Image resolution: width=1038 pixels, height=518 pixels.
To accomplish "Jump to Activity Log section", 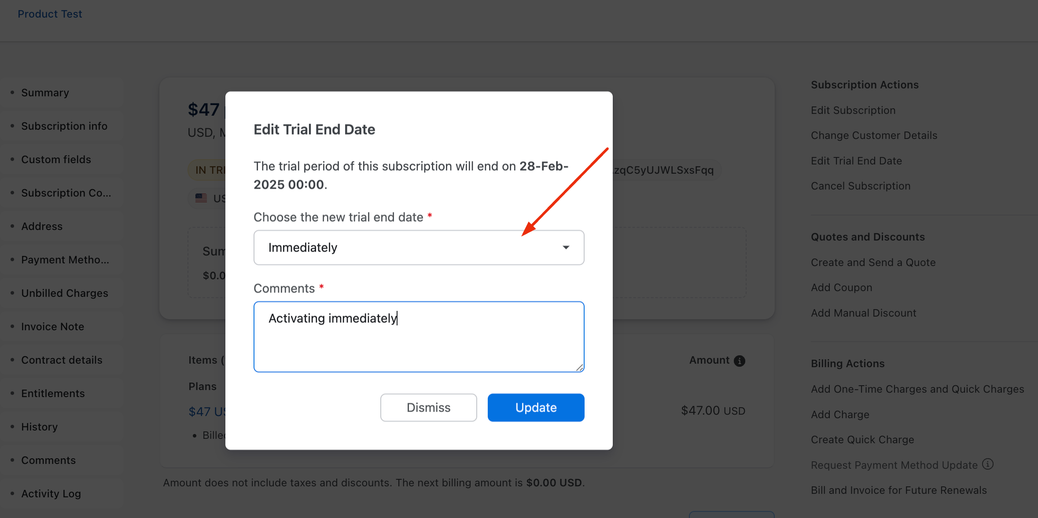I will click(x=51, y=494).
